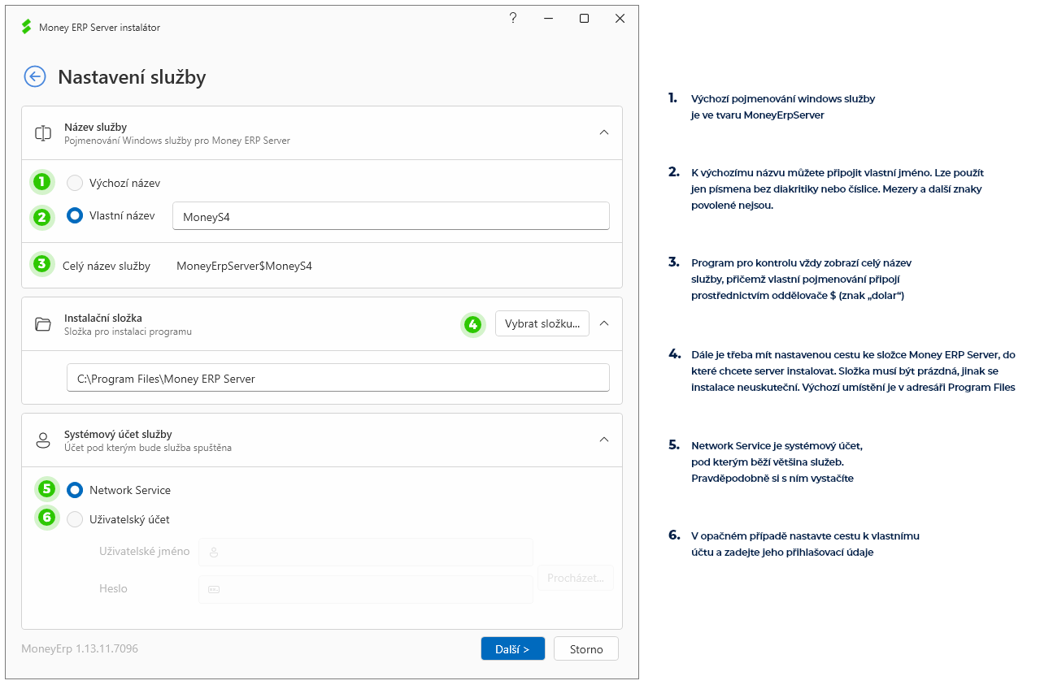The width and height of the screenshot is (1053, 685).
Task: Minimize the installer window
Action: pos(548,18)
